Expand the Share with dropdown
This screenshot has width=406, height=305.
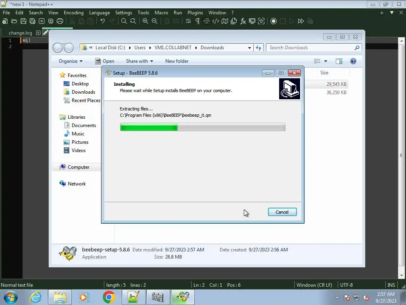[139, 61]
